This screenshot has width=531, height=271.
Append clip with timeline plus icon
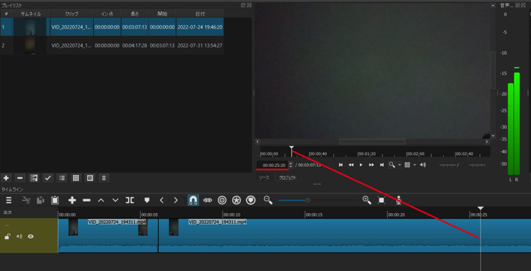[71, 200]
